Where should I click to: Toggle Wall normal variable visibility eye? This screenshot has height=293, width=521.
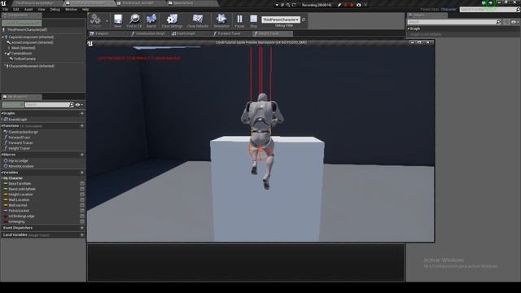[x=82, y=205]
